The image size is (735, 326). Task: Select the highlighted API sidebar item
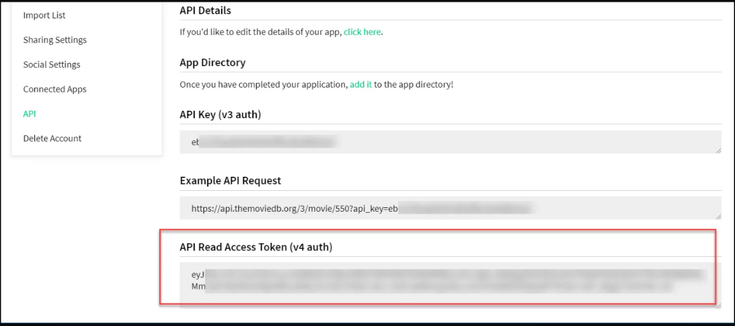tap(29, 114)
